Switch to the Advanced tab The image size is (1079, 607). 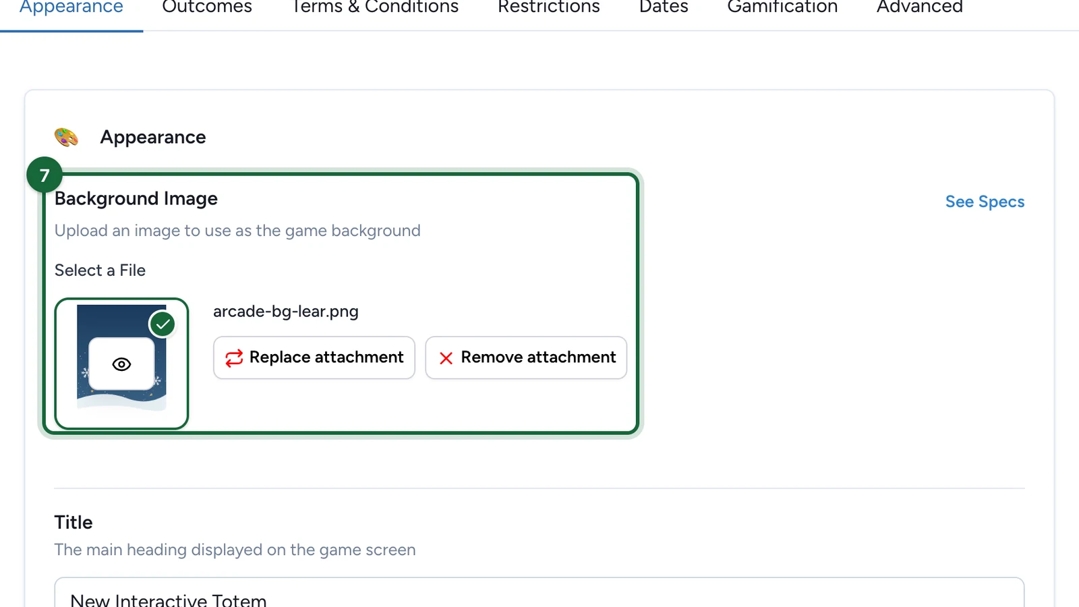(x=920, y=8)
